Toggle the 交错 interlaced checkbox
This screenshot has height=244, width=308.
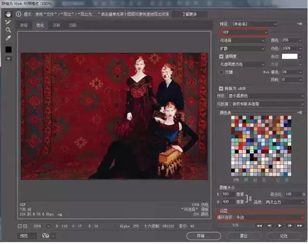221,72
